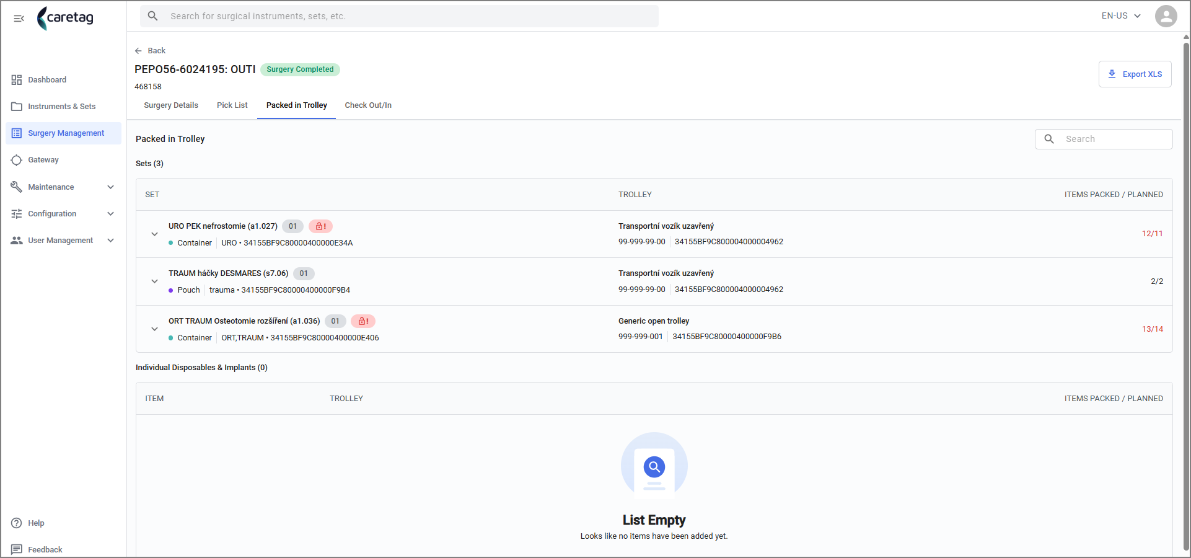Click the red lock alert badge on URO PEK nefrostomie
The width and height of the screenshot is (1191, 558).
[x=320, y=226]
